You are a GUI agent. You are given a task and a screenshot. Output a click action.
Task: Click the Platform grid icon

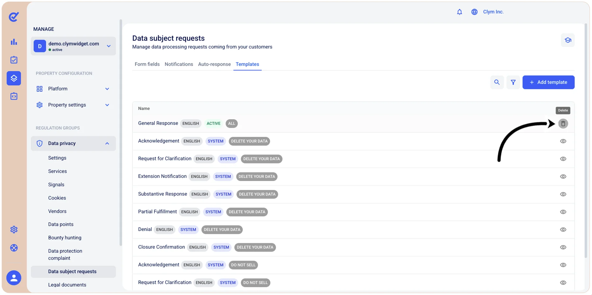[x=40, y=89]
